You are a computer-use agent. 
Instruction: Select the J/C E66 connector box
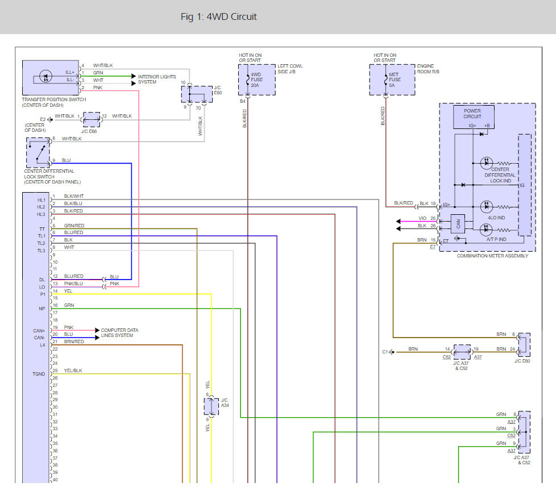pos(91,119)
